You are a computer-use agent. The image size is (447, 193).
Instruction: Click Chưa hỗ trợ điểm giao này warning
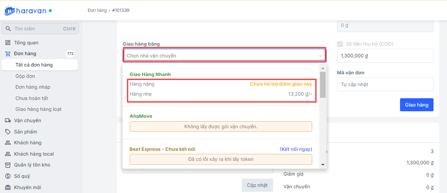281,84
